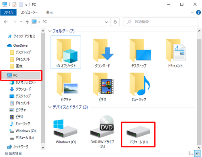Open the 表示 ribbon tab

[49, 12]
